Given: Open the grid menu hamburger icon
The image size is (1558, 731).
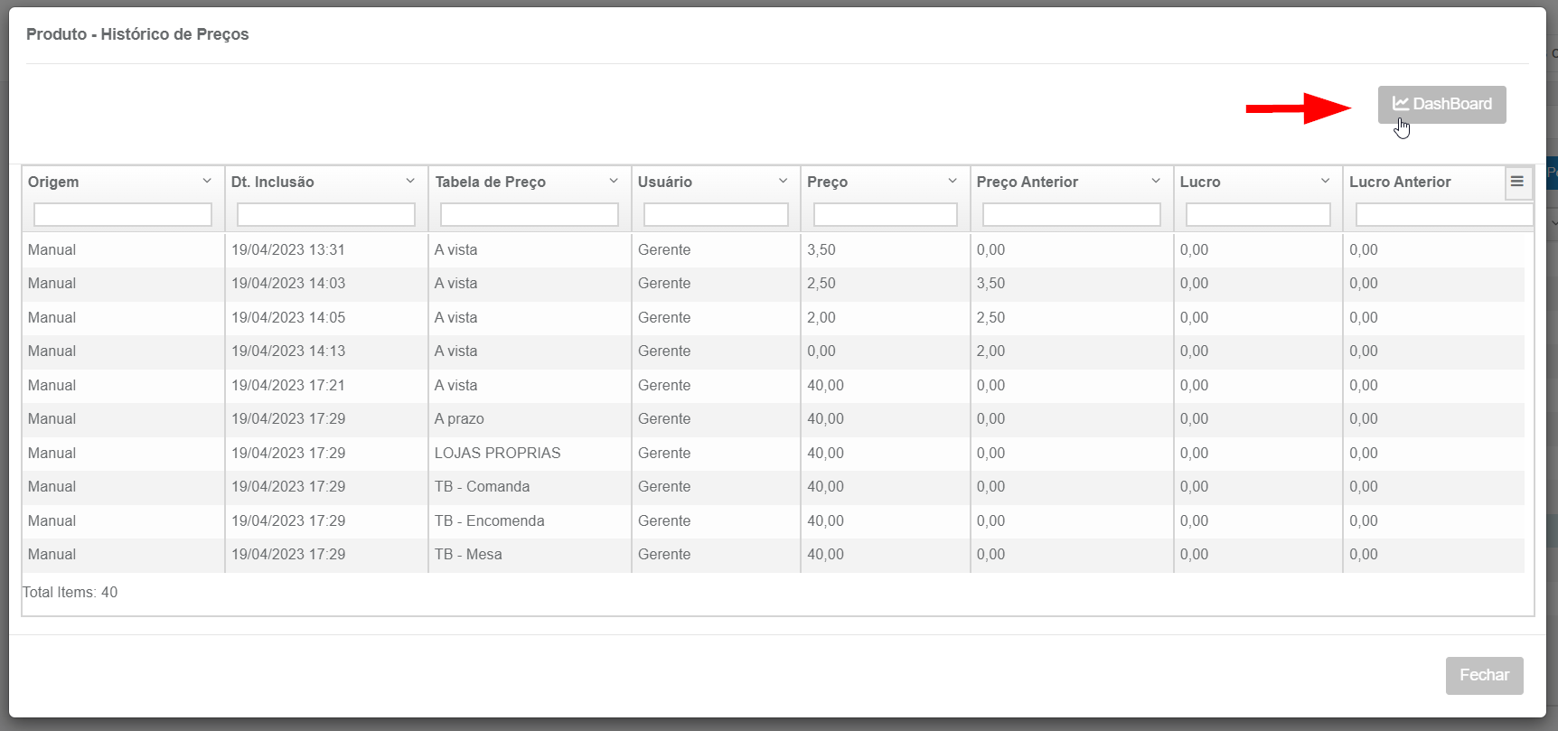Looking at the screenshot, I should click(1517, 182).
